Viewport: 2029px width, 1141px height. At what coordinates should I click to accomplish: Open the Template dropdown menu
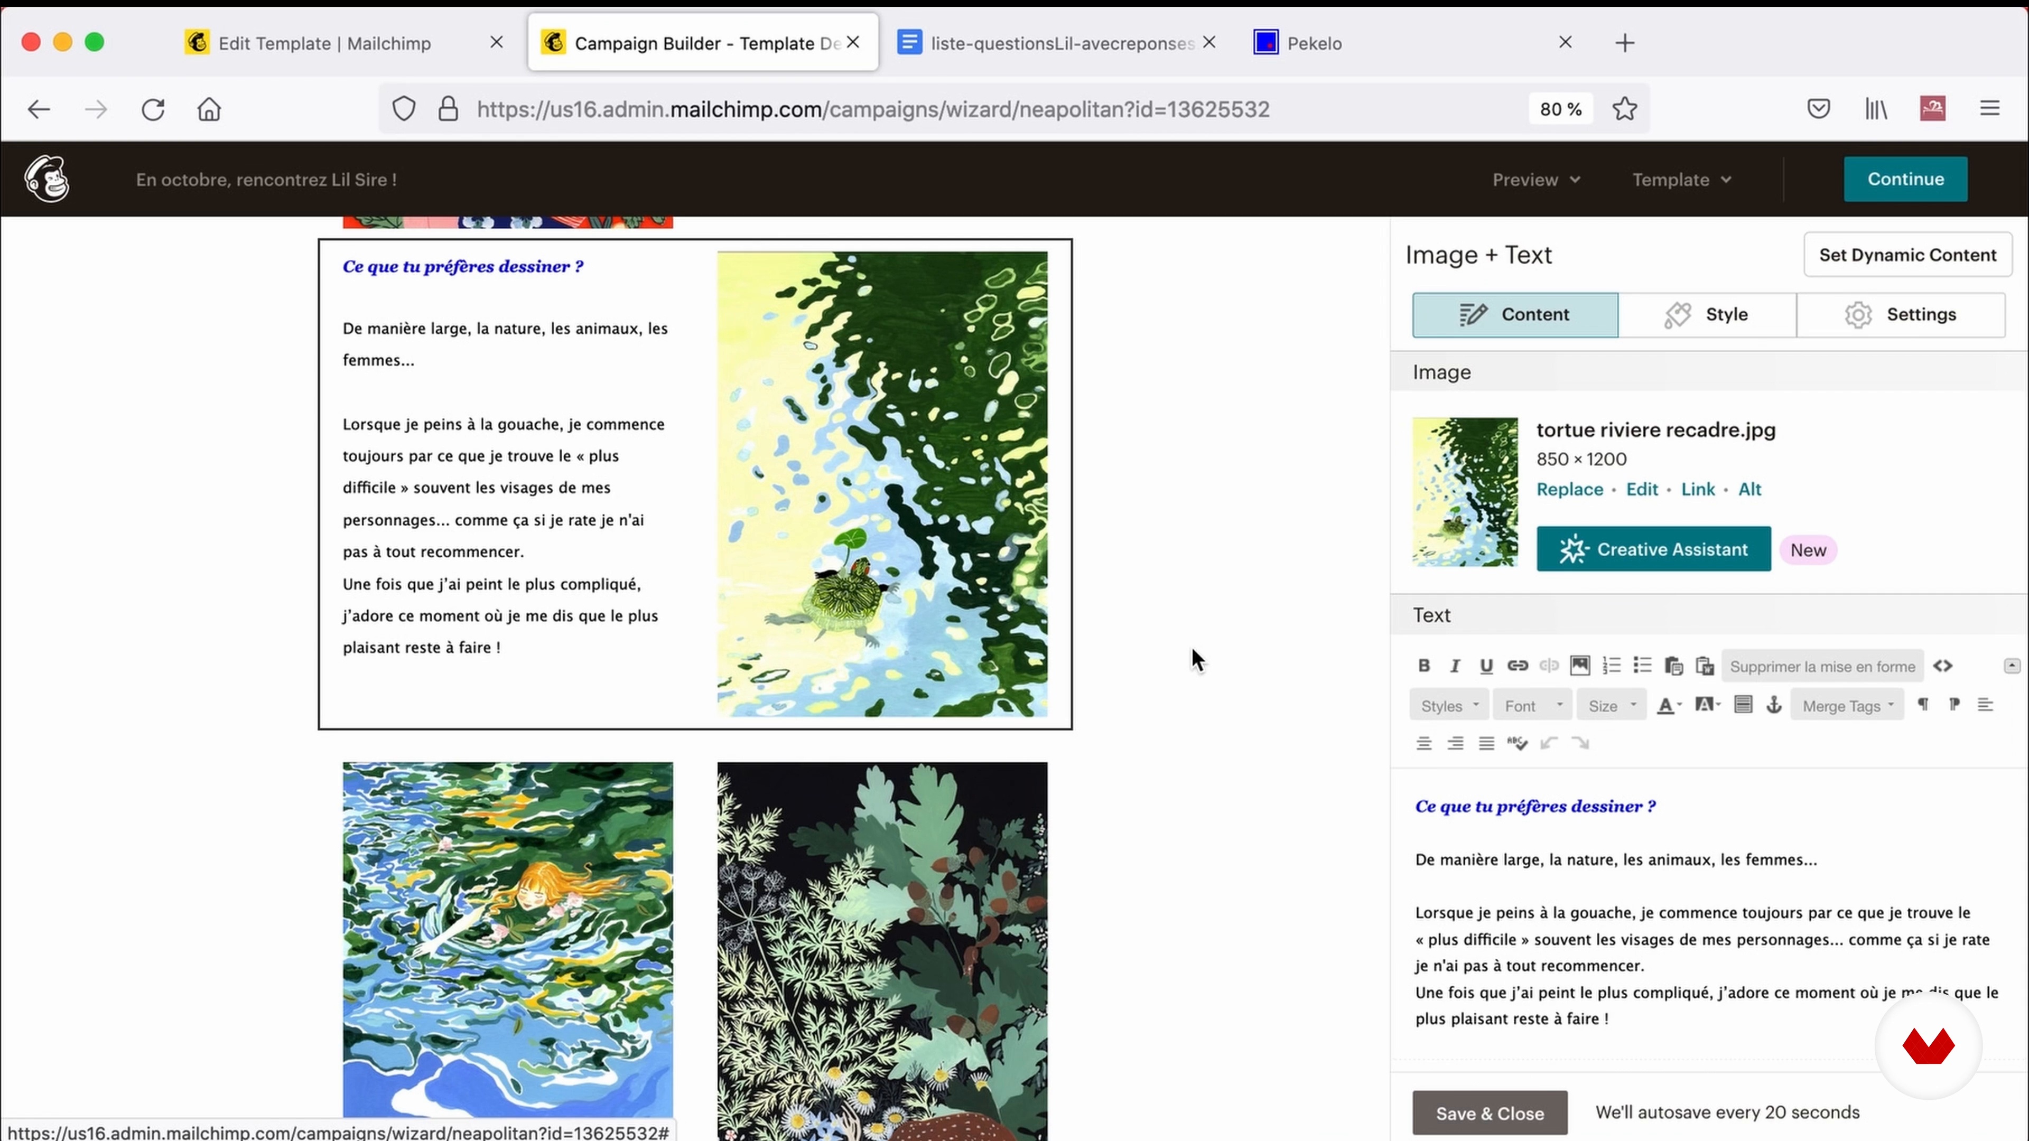pos(1682,180)
